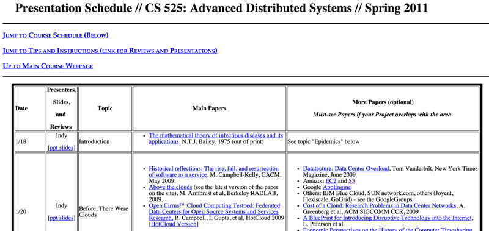Go 'Up to Main Course Webpage'
This screenshot has width=489, height=231.
coord(48,66)
